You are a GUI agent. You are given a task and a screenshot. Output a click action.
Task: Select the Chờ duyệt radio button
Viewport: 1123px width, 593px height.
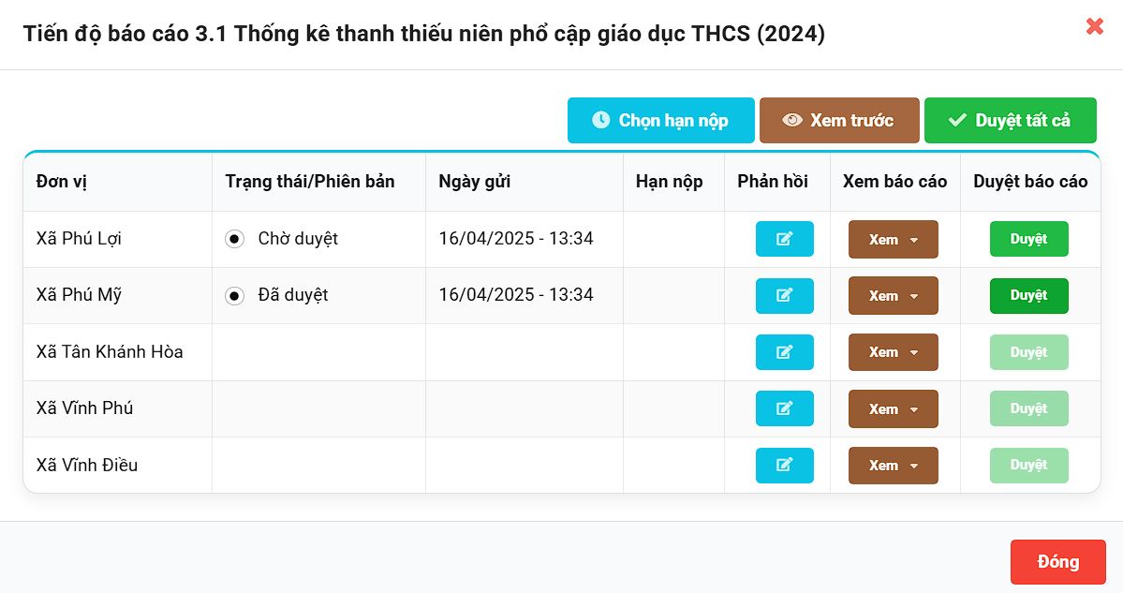pos(234,239)
